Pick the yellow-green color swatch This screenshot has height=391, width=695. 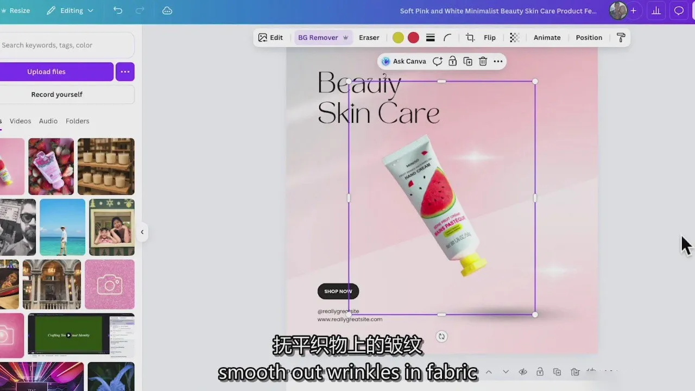(398, 37)
